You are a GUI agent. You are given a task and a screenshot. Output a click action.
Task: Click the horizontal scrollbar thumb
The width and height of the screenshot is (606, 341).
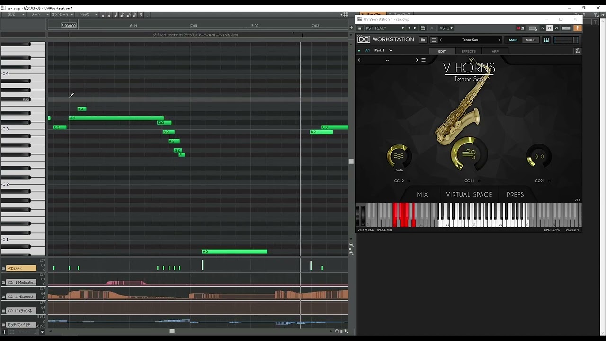pos(172,332)
